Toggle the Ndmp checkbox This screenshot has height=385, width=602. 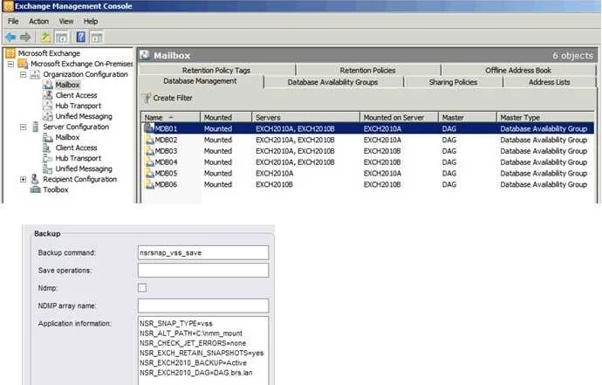142,288
